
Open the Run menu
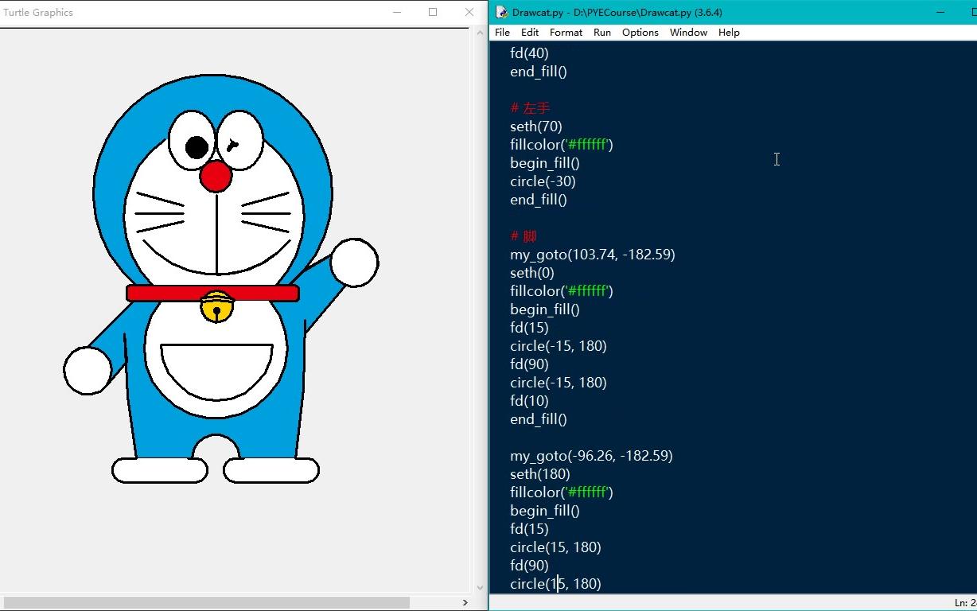pos(602,33)
